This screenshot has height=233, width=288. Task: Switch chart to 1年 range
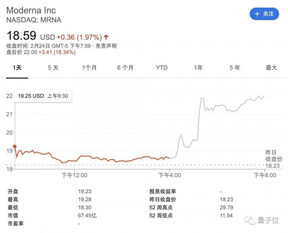[x=198, y=68]
